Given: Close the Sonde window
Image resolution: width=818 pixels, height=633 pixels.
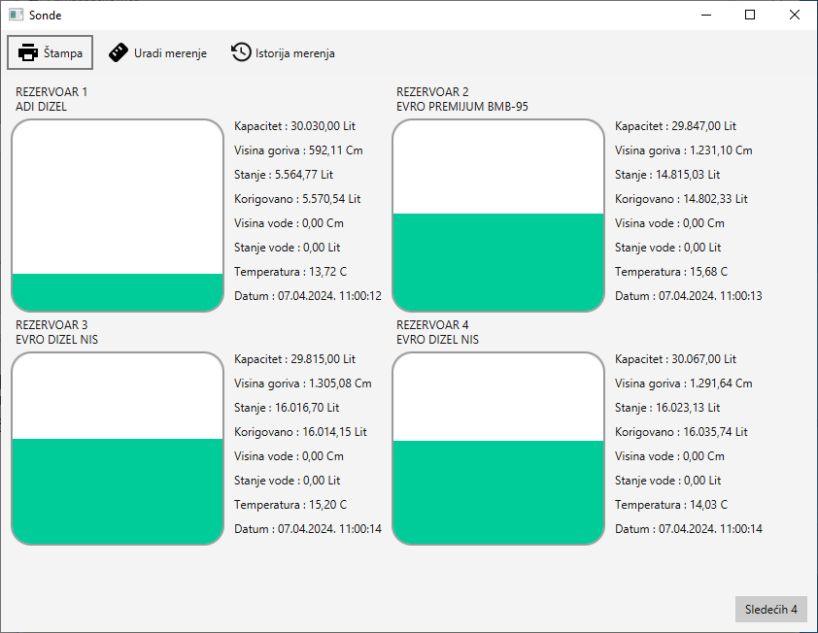Looking at the screenshot, I should click(x=795, y=15).
